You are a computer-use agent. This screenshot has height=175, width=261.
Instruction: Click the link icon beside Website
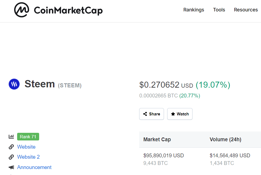(x=11, y=147)
